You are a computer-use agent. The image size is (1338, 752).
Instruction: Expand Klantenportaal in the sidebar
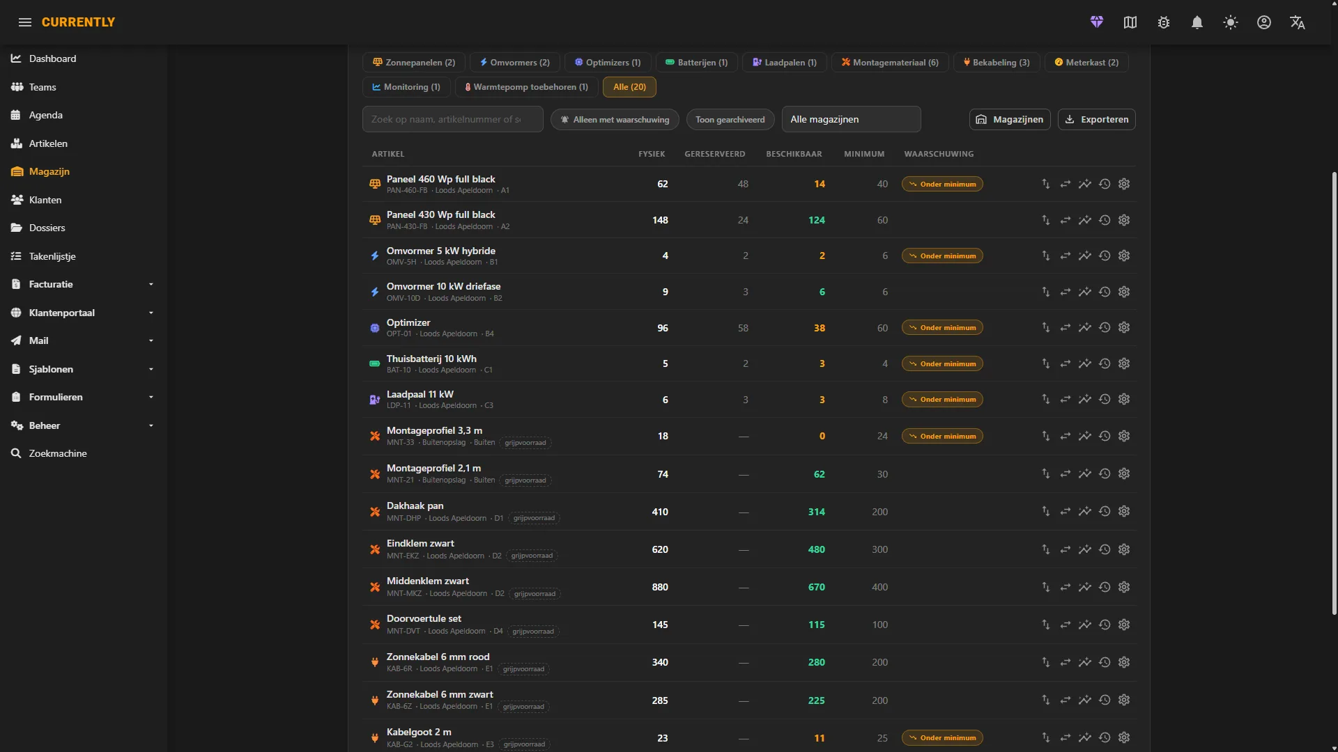[x=82, y=313]
